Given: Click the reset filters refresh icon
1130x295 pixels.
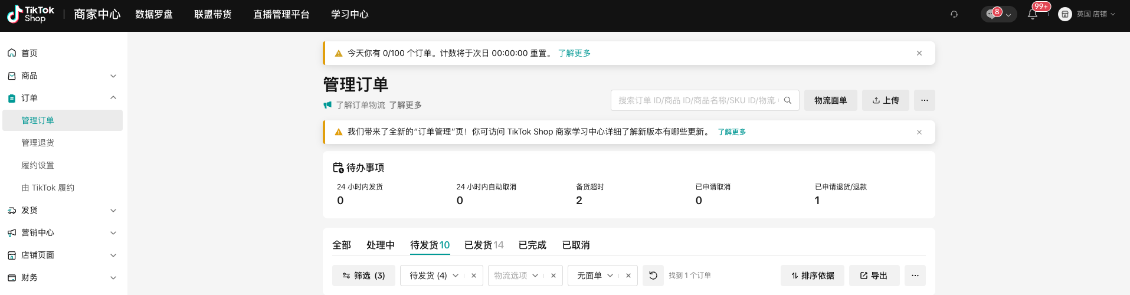Looking at the screenshot, I should click(653, 276).
